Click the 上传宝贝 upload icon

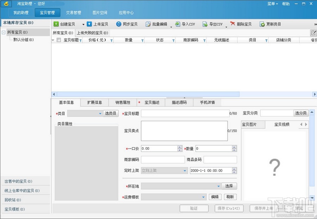(x=89, y=24)
